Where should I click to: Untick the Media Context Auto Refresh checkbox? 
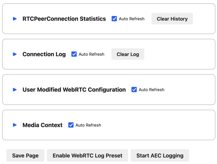[71, 125]
